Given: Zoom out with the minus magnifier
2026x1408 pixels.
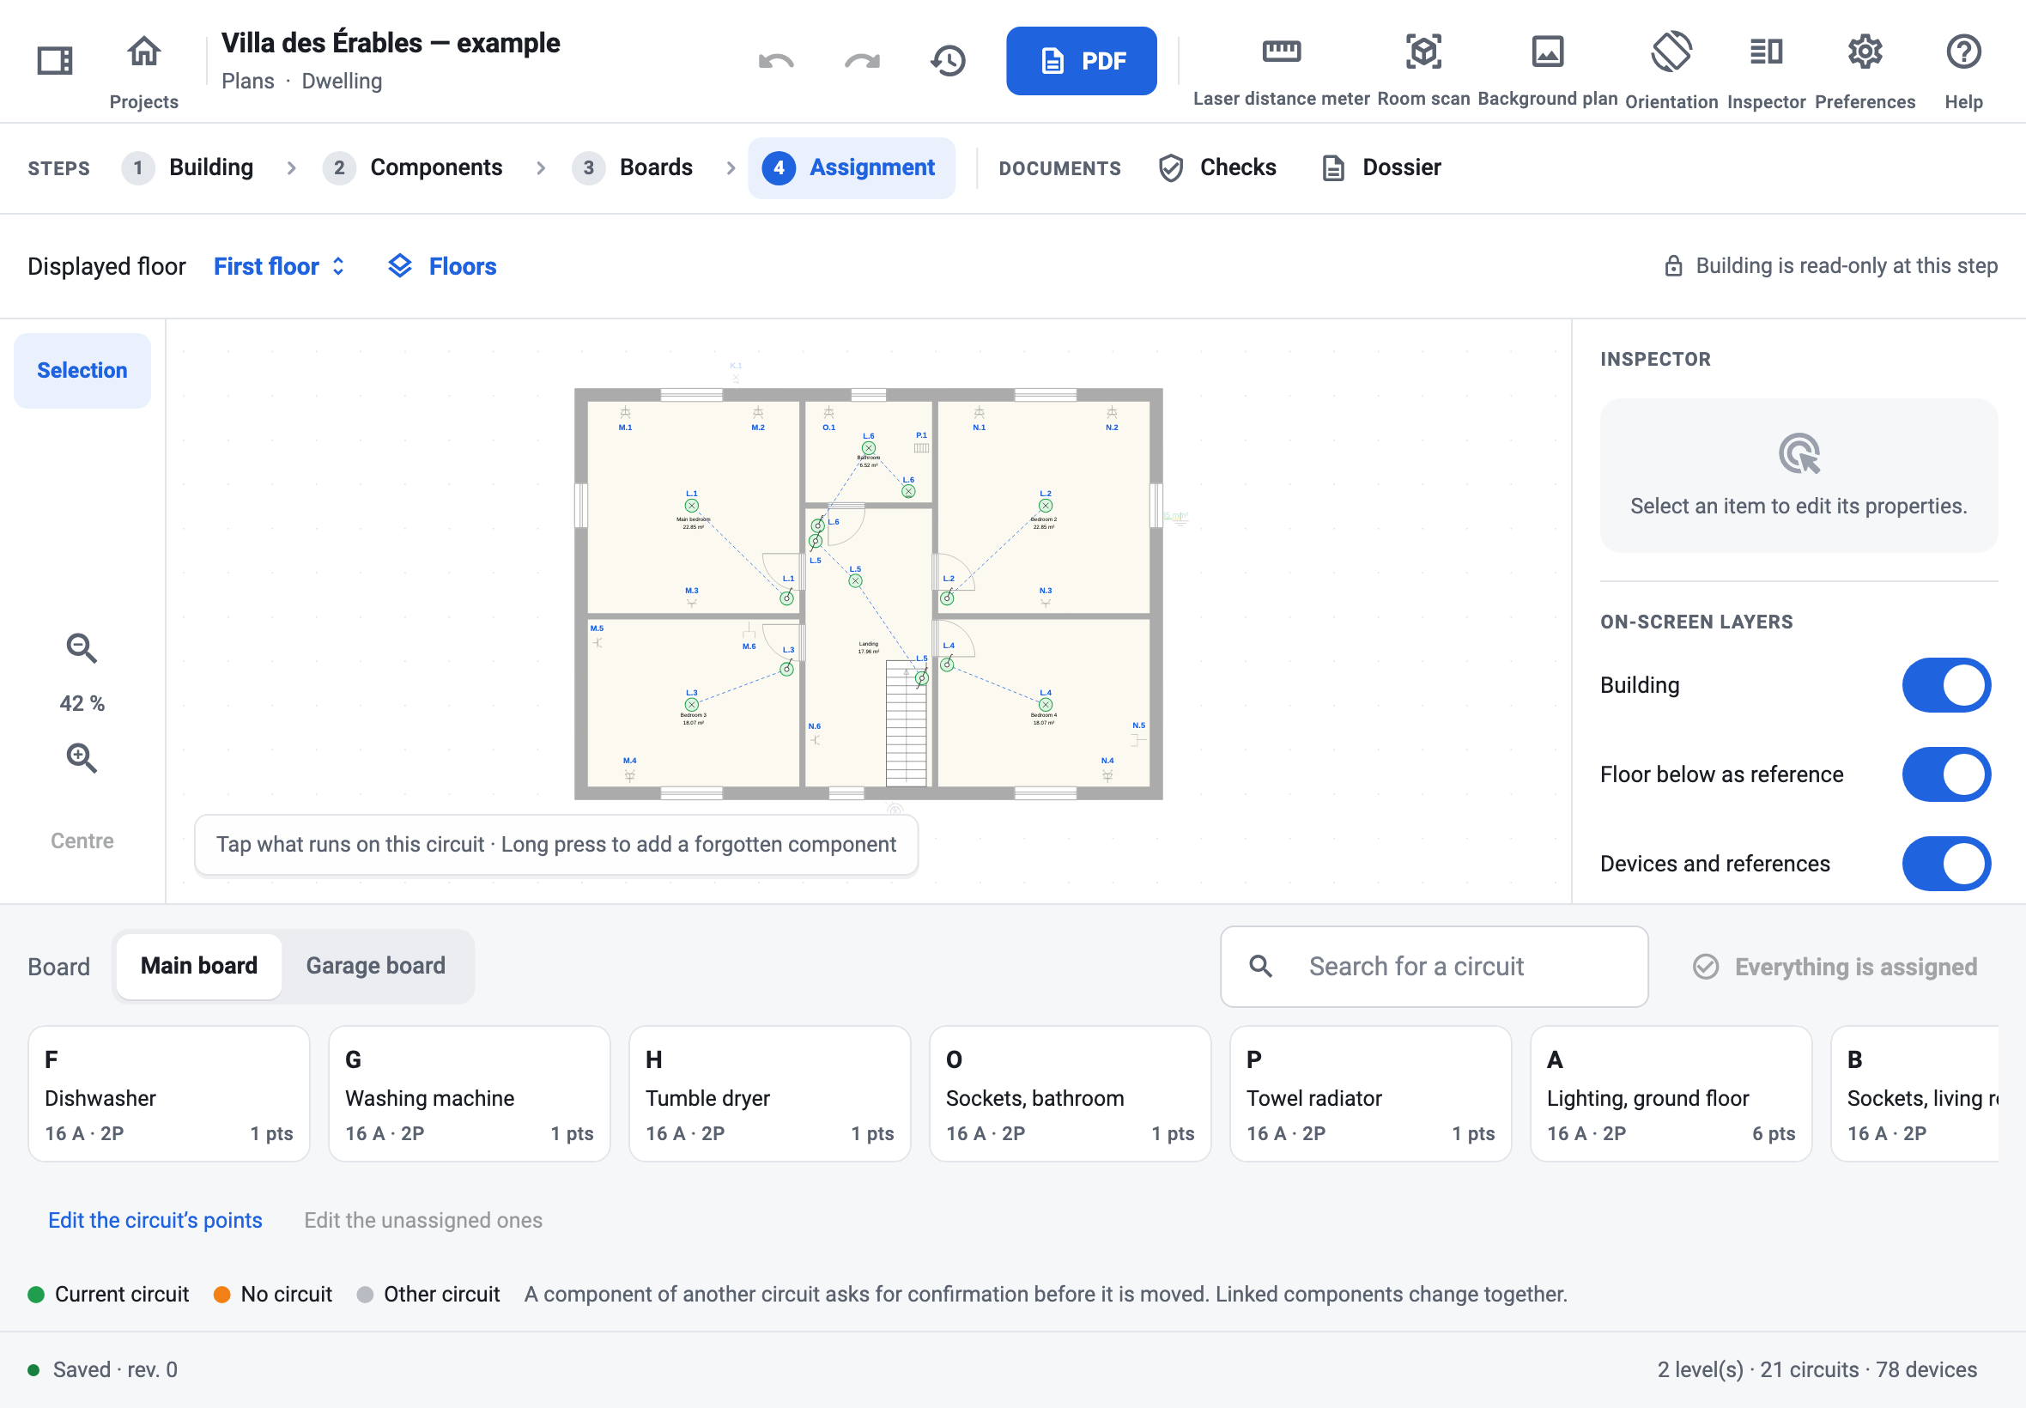Looking at the screenshot, I should [82, 648].
